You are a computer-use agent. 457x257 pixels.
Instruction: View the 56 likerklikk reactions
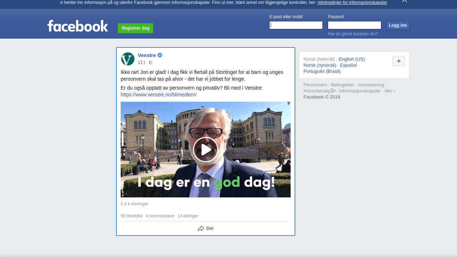click(x=132, y=216)
